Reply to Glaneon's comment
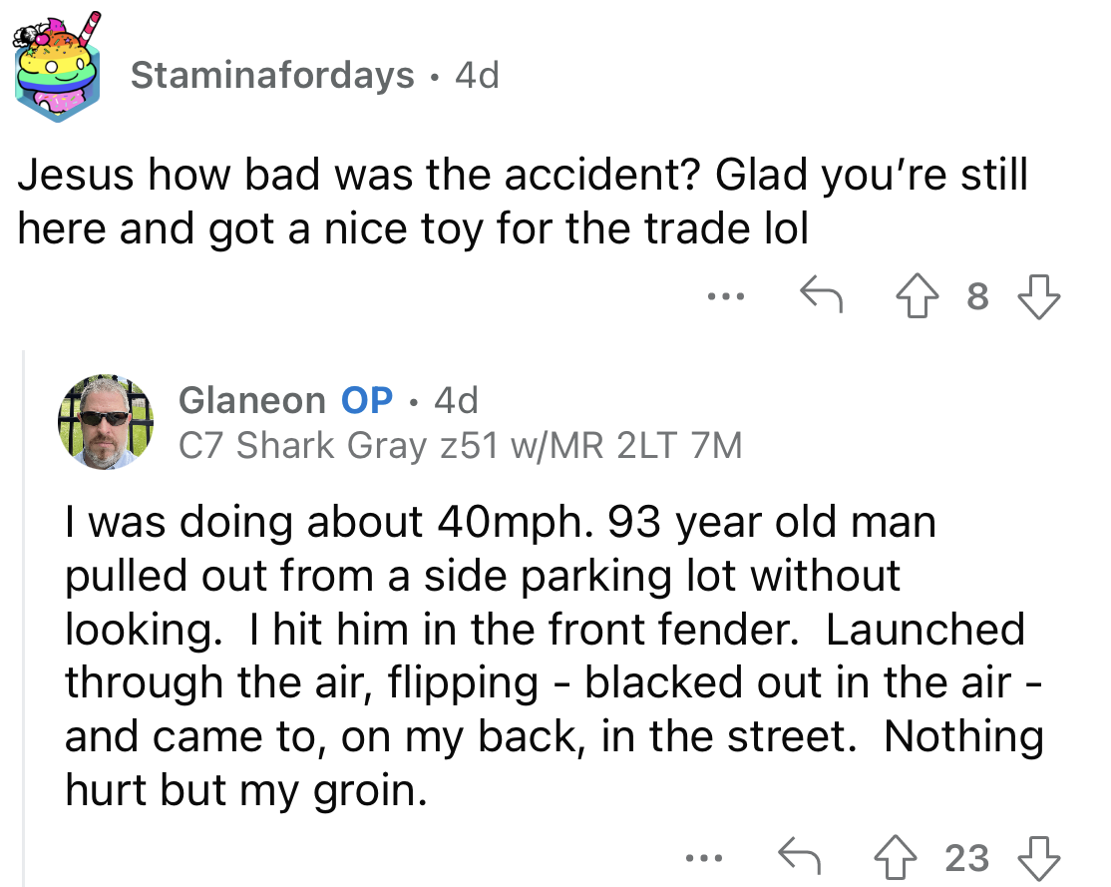 coord(799,856)
